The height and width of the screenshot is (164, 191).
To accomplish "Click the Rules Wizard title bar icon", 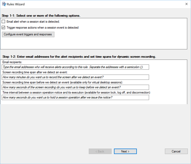I will [4, 4].
